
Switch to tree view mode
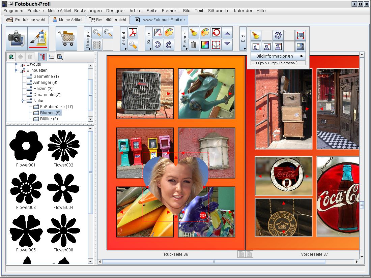42,57
